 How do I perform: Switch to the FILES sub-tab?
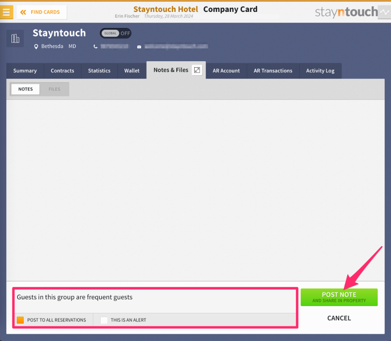pyautogui.click(x=54, y=89)
